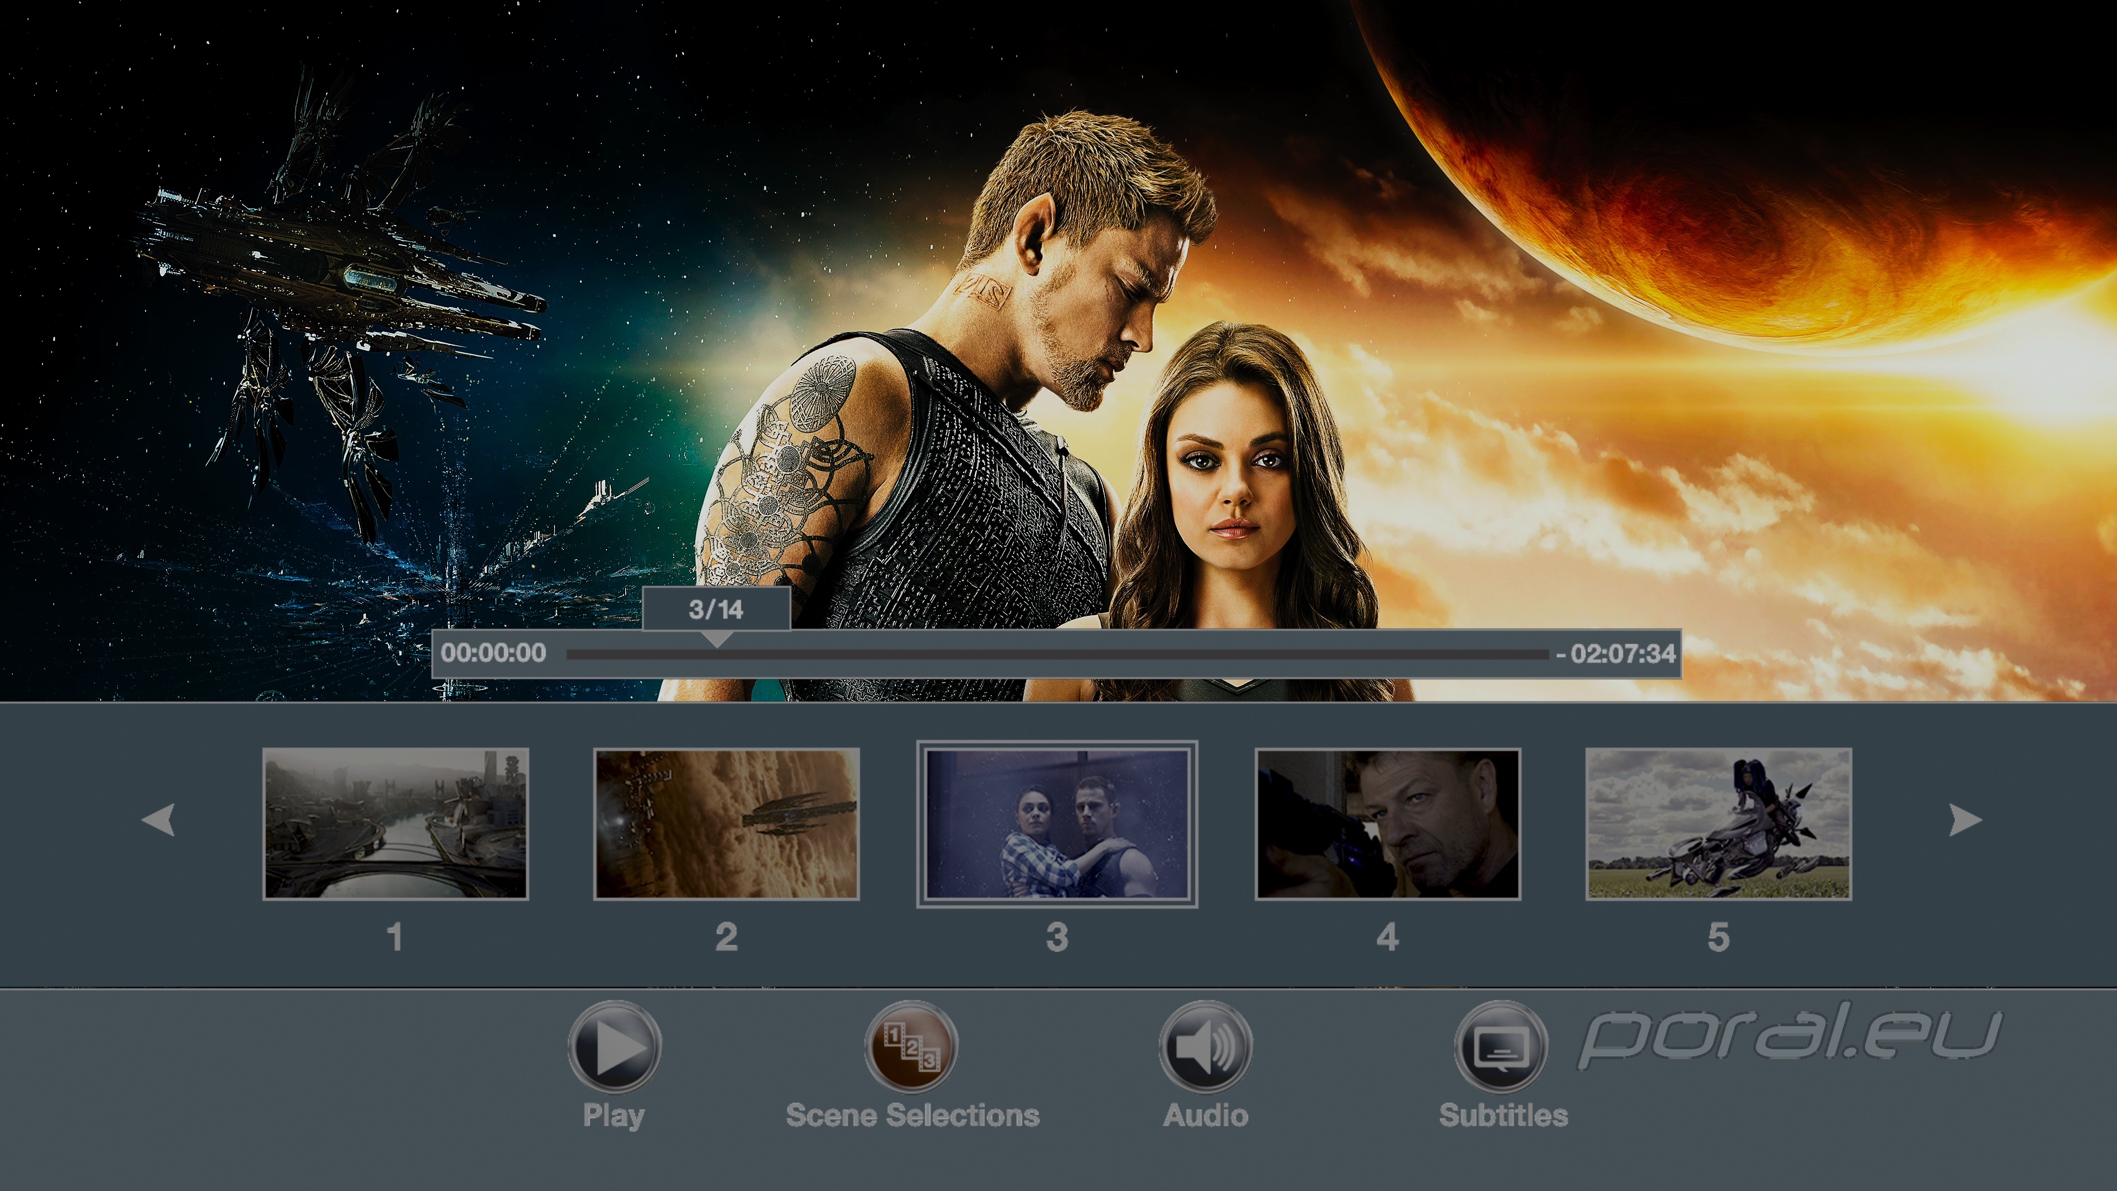Click the 3/14 chapter marker
Viewport: 2117px width, 1191px height.
(716, 609)
